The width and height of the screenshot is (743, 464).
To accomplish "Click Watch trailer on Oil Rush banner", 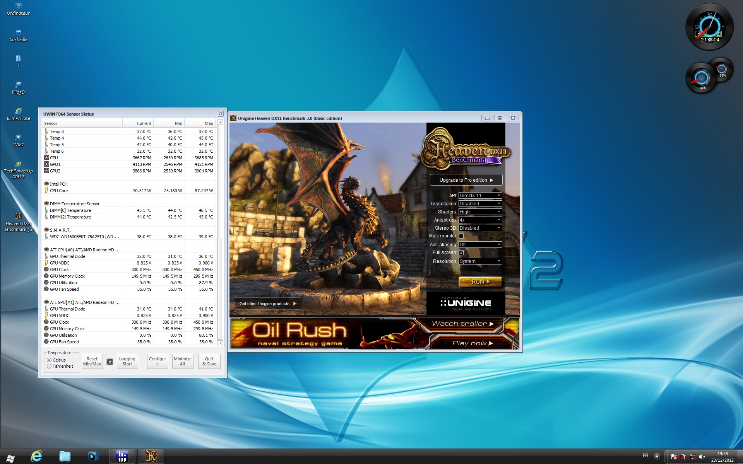I will coord(463,324).
